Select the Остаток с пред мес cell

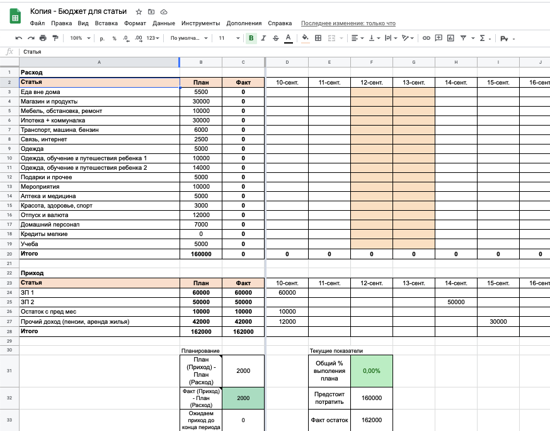[100, 312]
